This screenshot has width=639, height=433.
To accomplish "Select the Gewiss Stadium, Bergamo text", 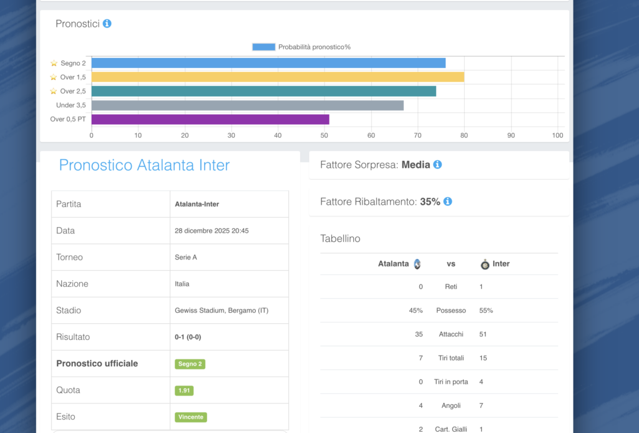I will [x=222, y=310].
